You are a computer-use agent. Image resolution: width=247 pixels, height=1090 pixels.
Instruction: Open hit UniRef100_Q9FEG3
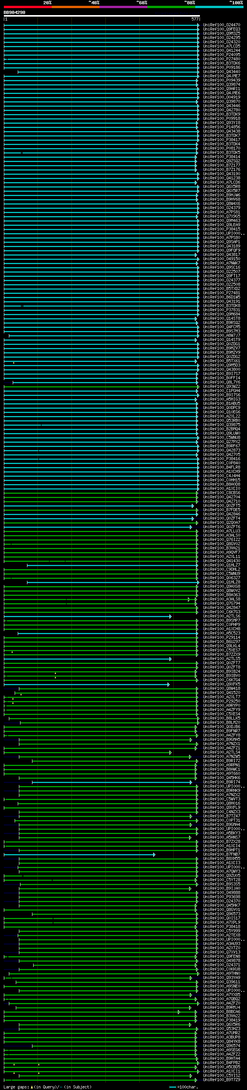222,29
